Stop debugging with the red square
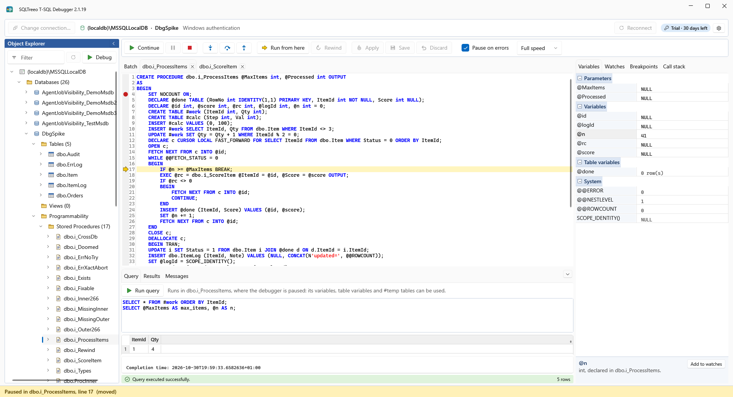The image size is (733, 397). (x=190, y=48)
